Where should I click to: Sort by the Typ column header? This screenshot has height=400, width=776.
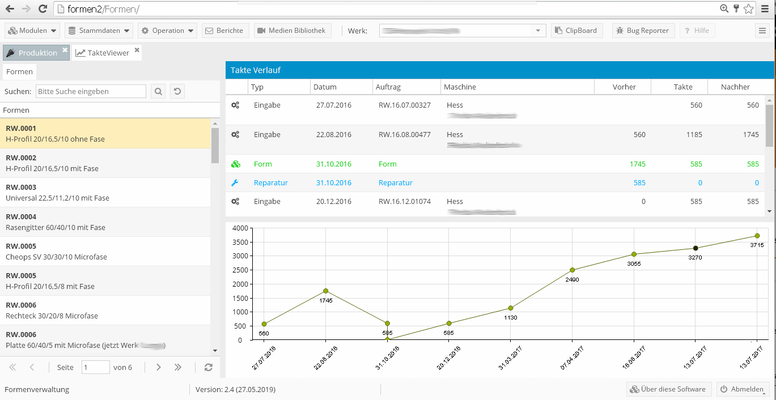click(x=279, y=87)
